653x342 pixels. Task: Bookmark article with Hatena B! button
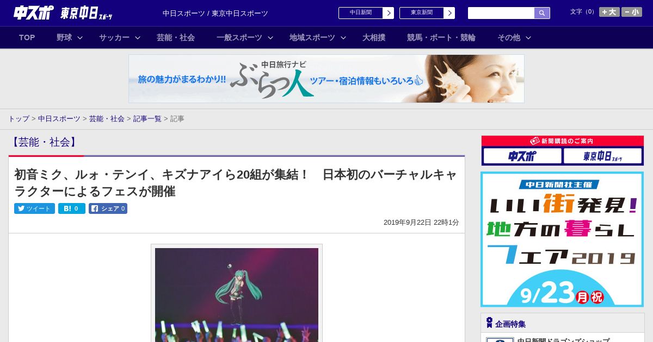72,208
